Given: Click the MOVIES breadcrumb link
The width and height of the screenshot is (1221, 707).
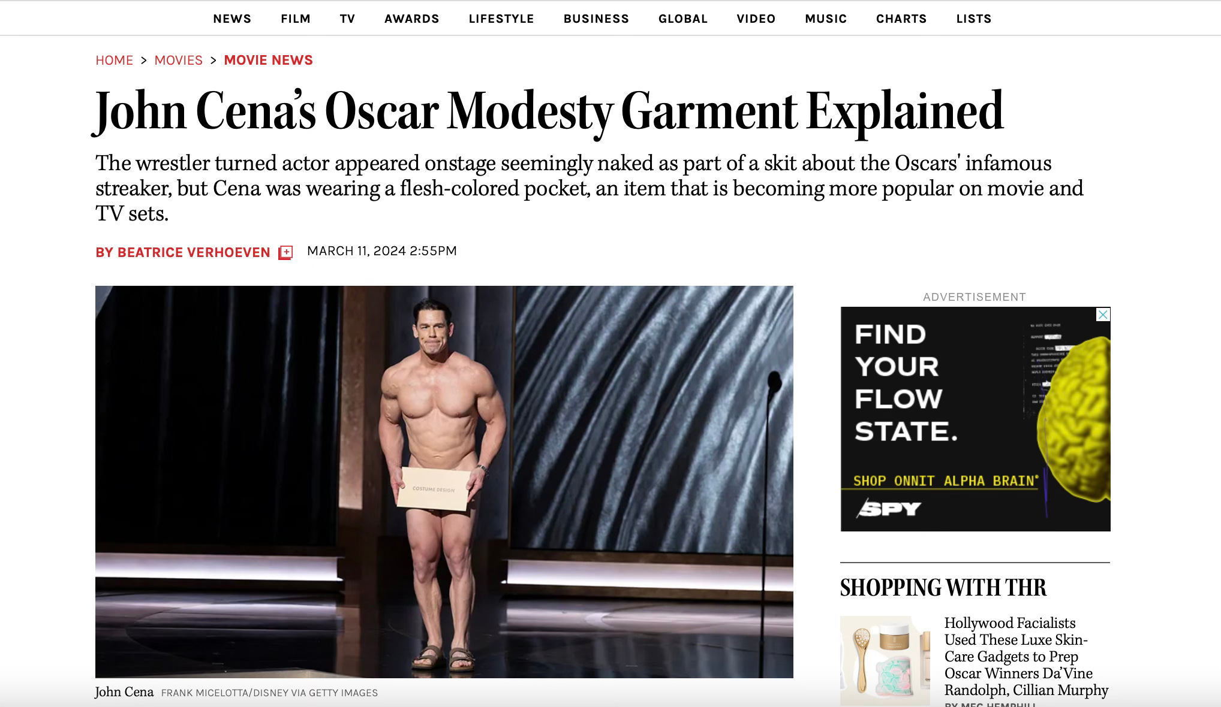Looking at the screenshot, I should [179, 61].
